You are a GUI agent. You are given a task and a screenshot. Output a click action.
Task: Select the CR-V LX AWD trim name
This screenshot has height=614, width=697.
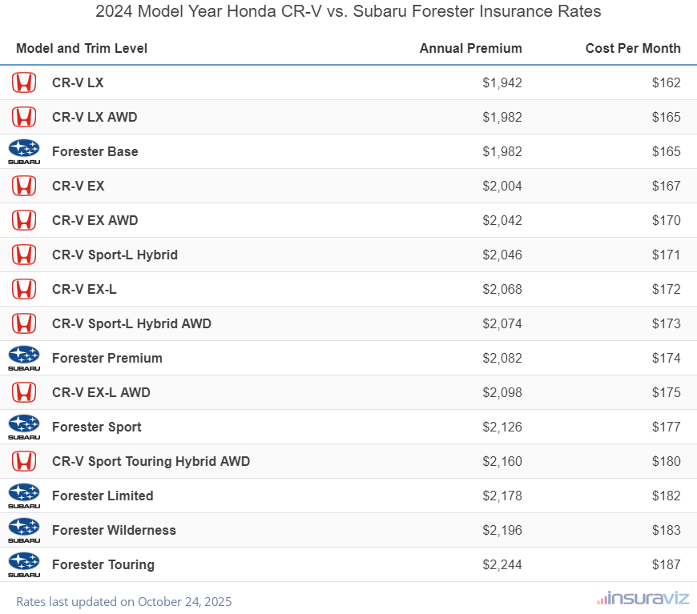point(95,117)
